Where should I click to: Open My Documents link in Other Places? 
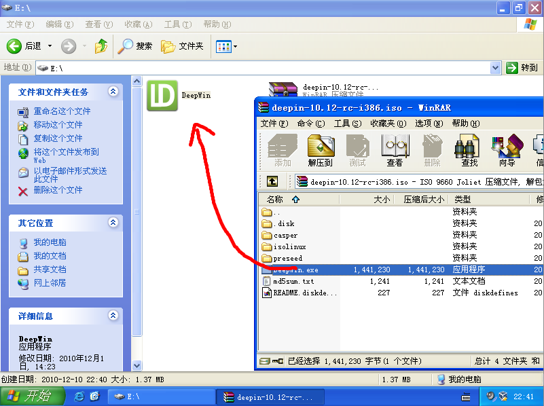click(x=50, y=256)
